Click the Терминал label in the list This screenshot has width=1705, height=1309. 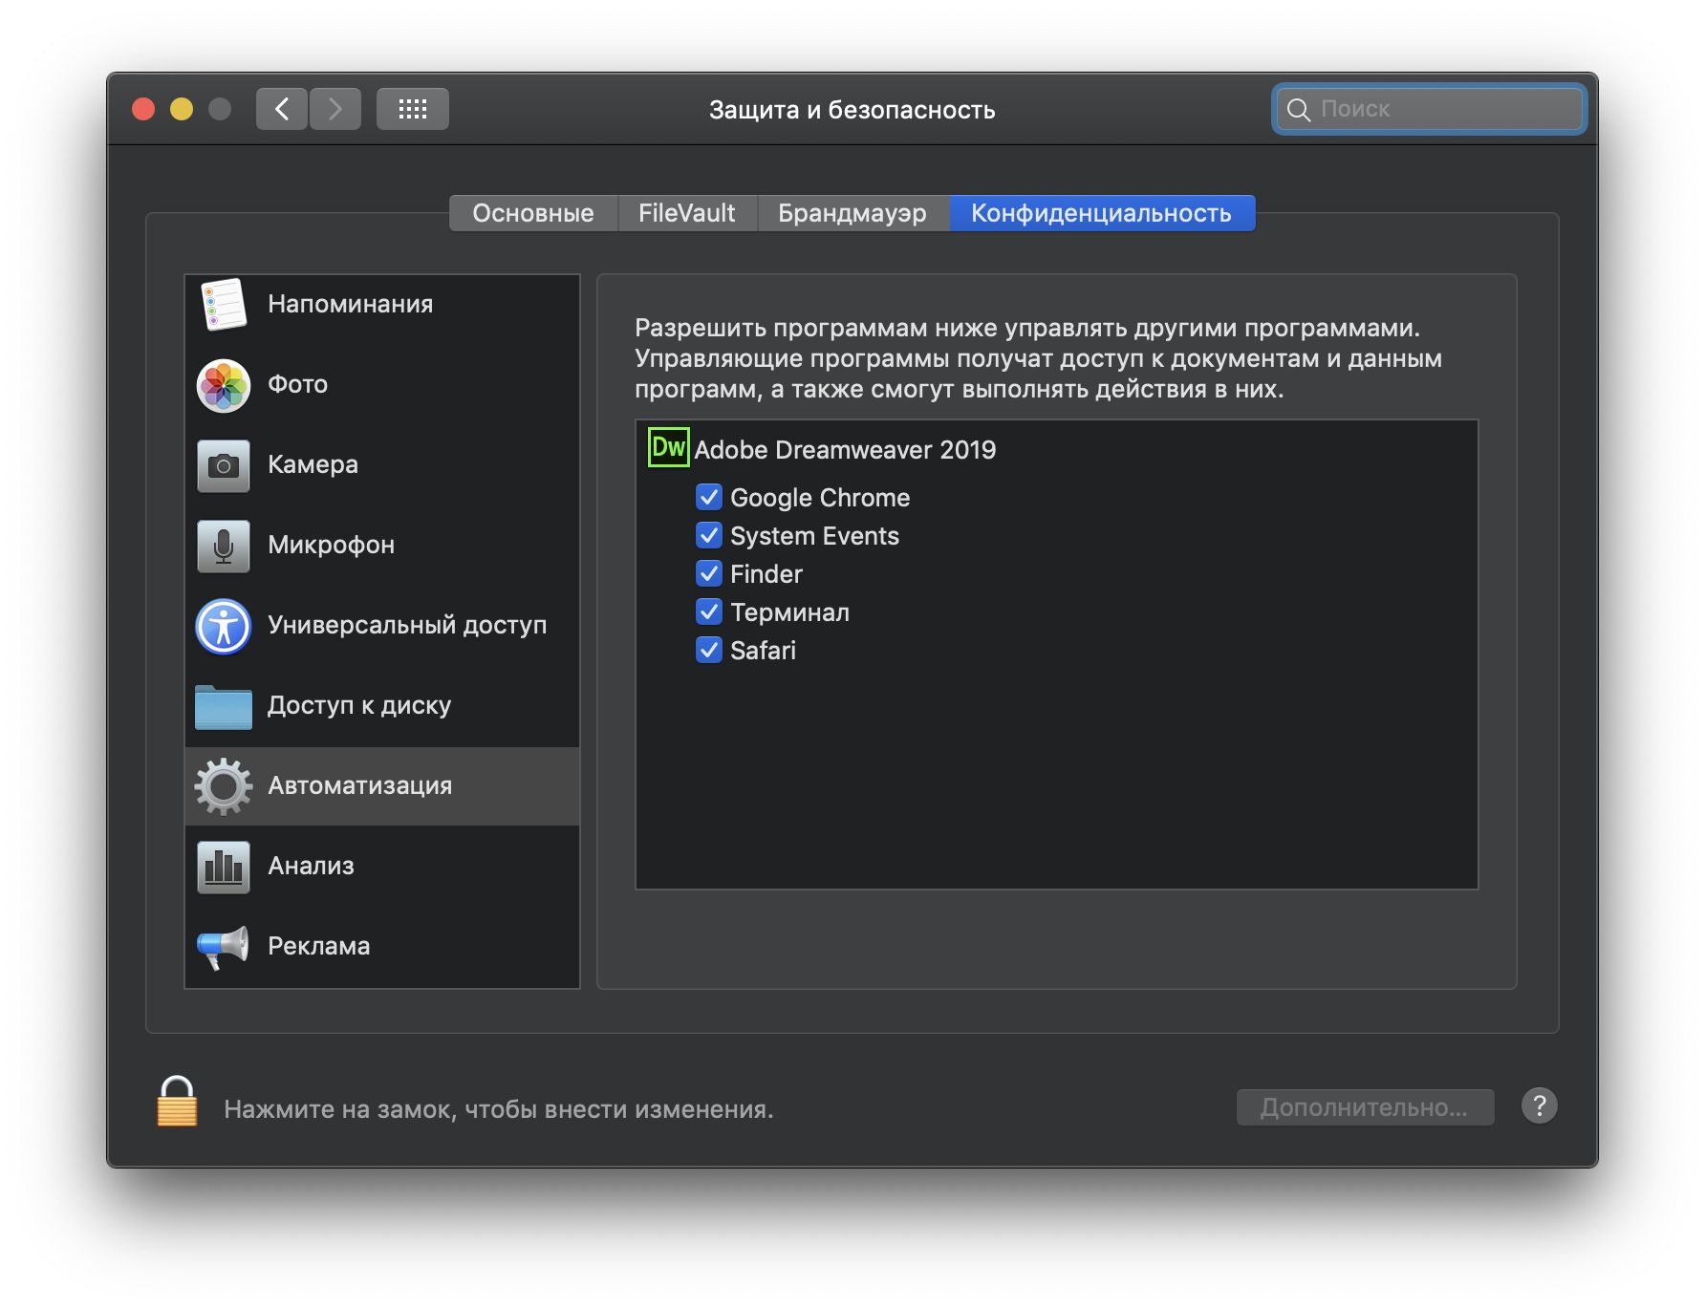point(790,612)
